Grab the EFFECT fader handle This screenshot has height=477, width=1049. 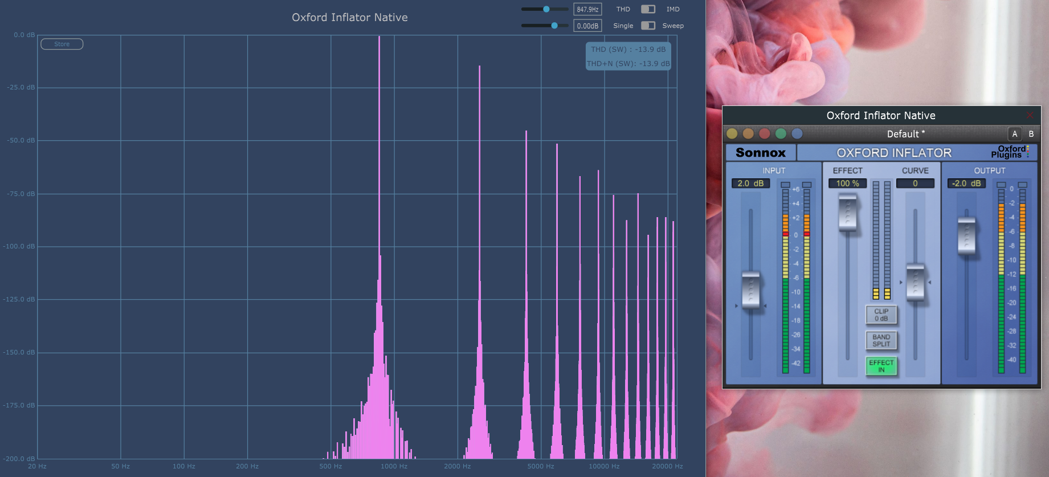[x=848, y=213]
